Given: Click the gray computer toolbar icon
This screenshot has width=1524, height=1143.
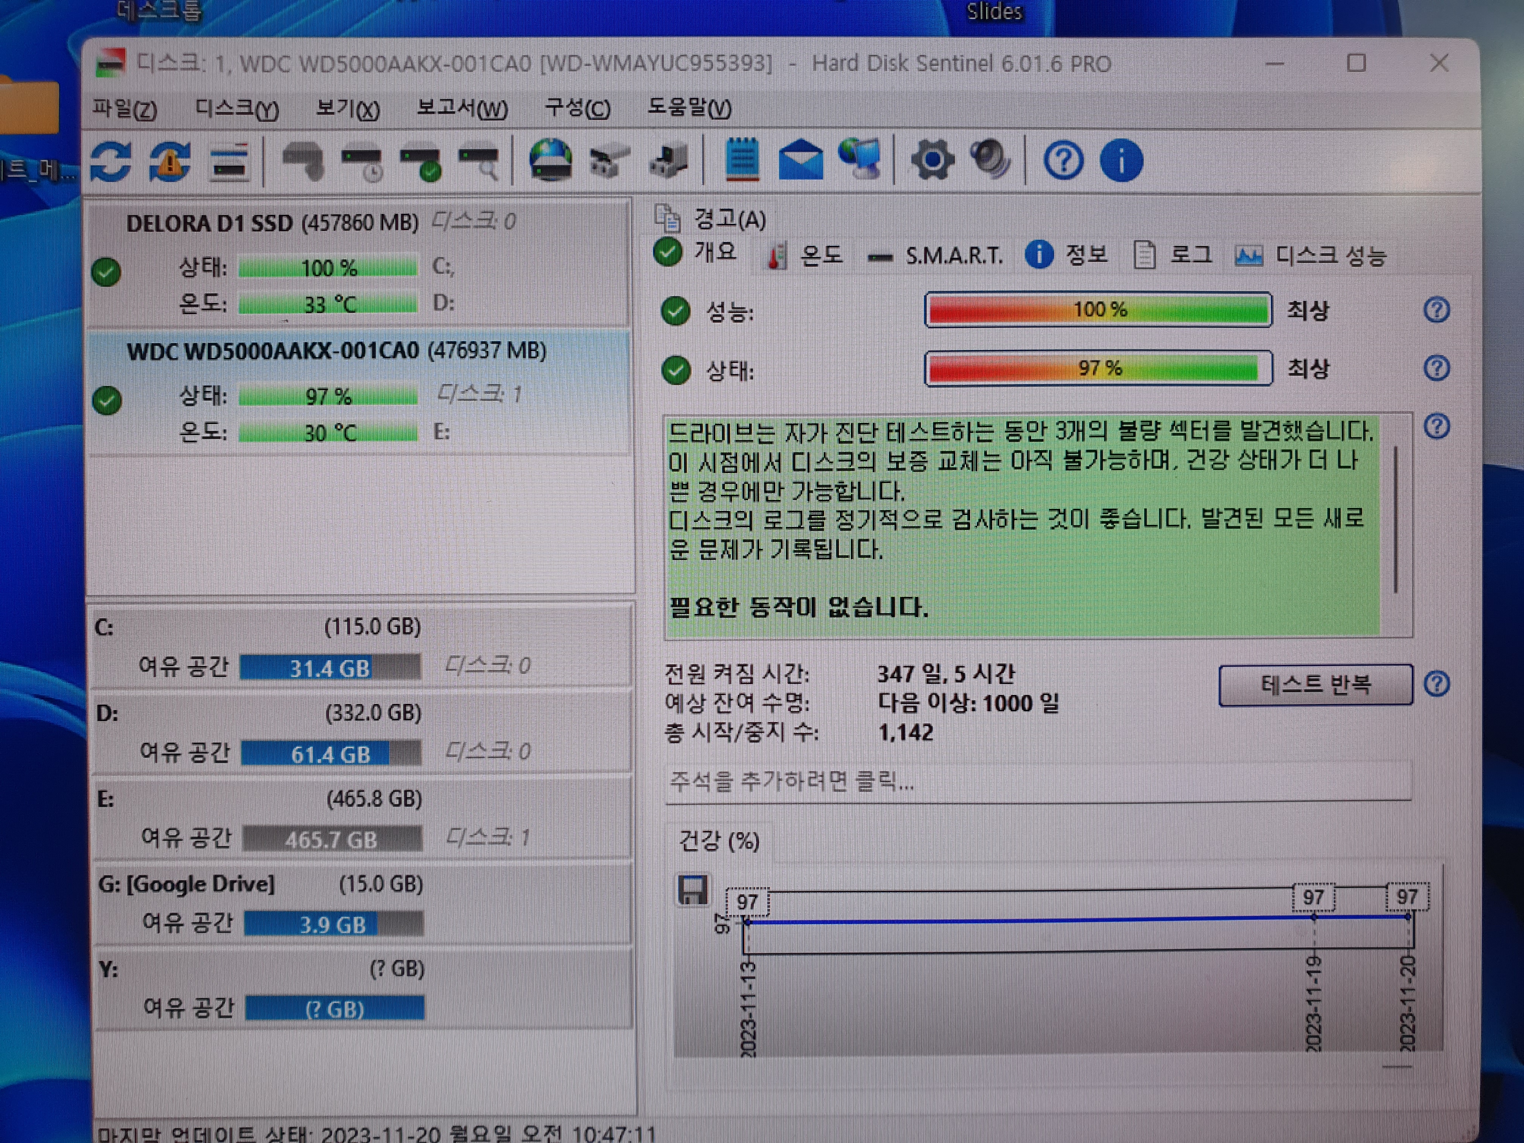Looking at the screenshot, I should coord(668,161).
